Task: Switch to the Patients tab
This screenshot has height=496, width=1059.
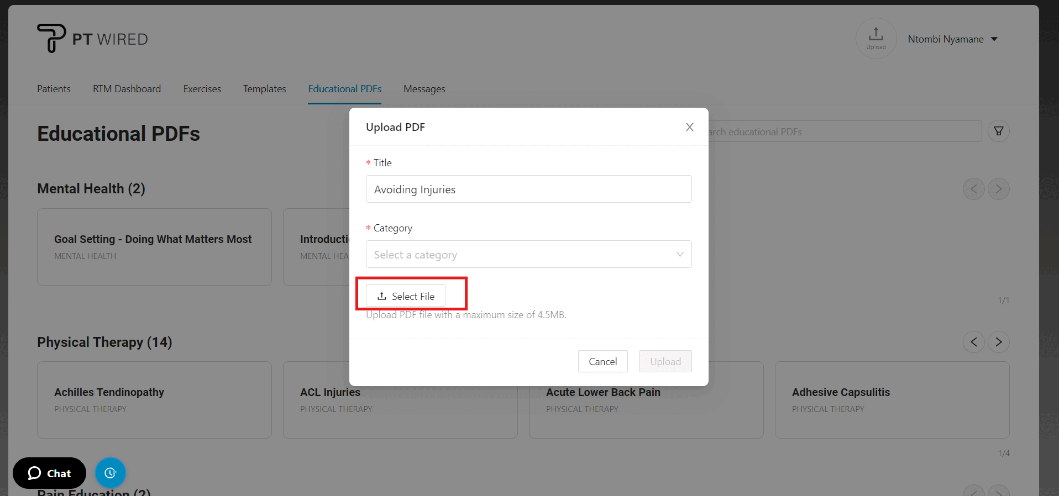Action: 54,89
